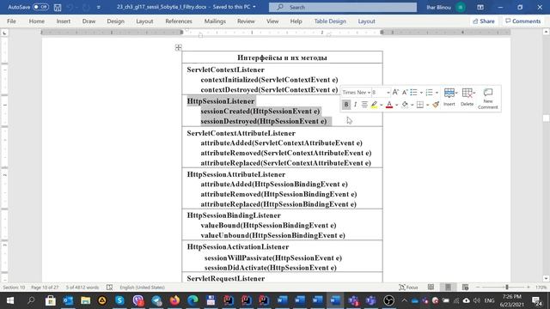This screenshot has width=550, height=309.
Task: Click the zoom slider handle
Action: click(507, 288)
